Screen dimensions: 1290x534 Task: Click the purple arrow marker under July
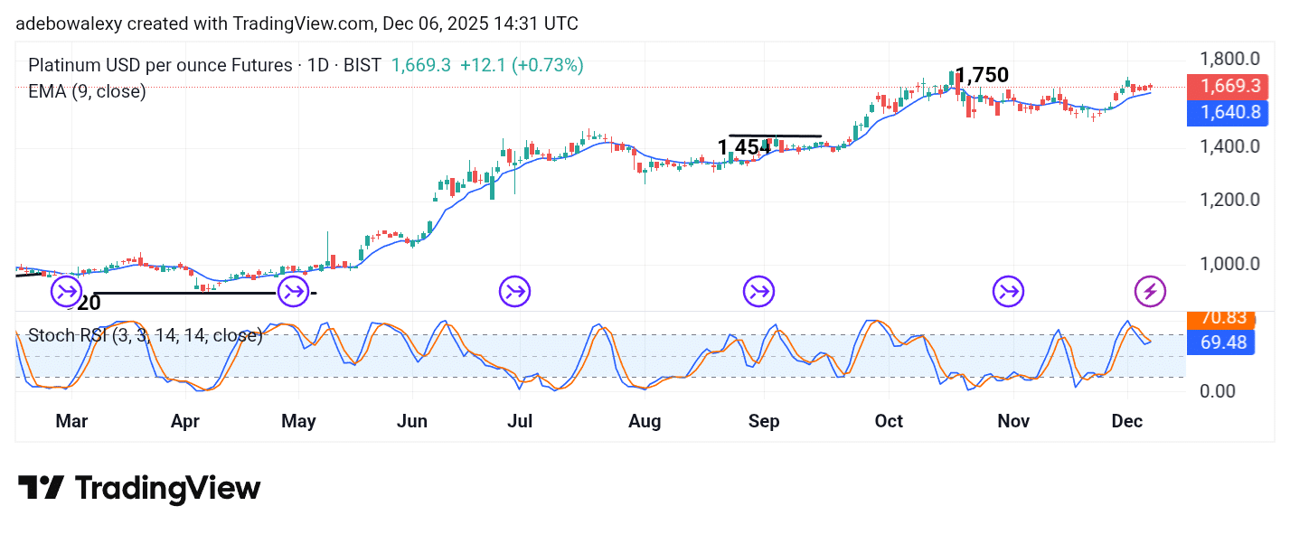[x=514, y=291]
